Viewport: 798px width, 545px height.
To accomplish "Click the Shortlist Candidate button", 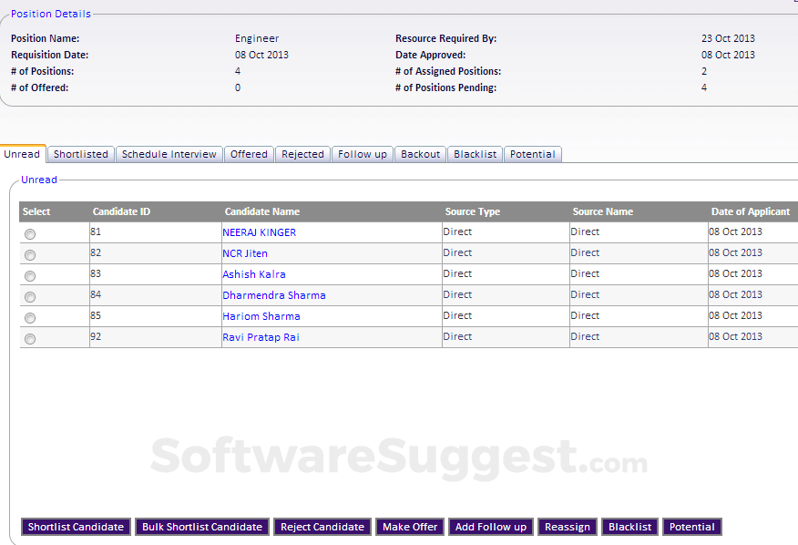I will [76, 527].
